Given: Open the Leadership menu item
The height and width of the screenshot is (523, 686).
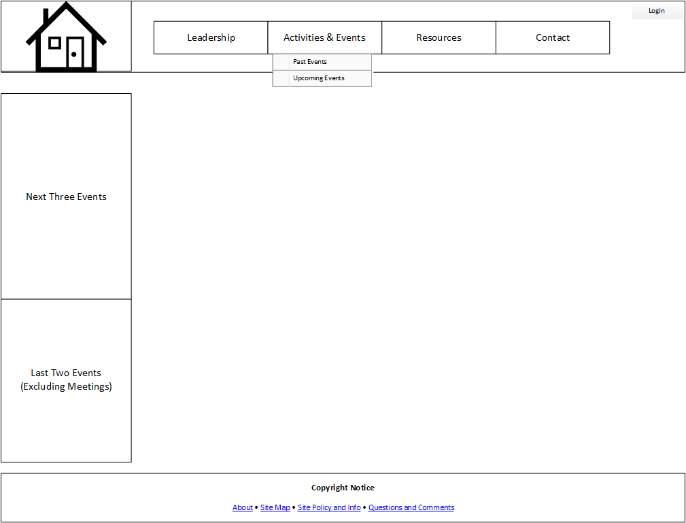Looking at the screenshot, I should [x=211, y=37].
